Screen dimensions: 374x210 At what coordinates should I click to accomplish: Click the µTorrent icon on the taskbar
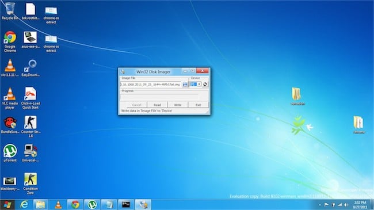pos(92,205)
